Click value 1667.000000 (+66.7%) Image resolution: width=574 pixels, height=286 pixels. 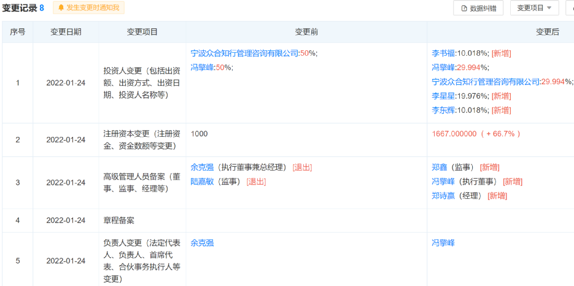point(476,134)
